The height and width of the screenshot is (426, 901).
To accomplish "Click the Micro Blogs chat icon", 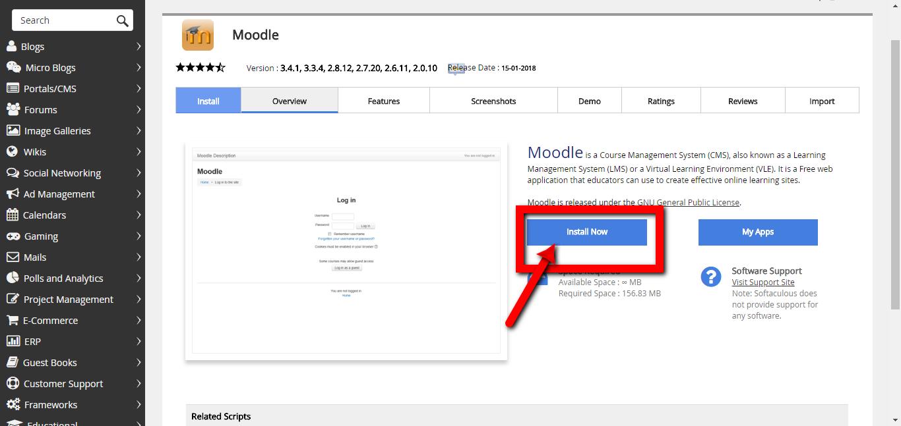I will click(x=13, y=67).
